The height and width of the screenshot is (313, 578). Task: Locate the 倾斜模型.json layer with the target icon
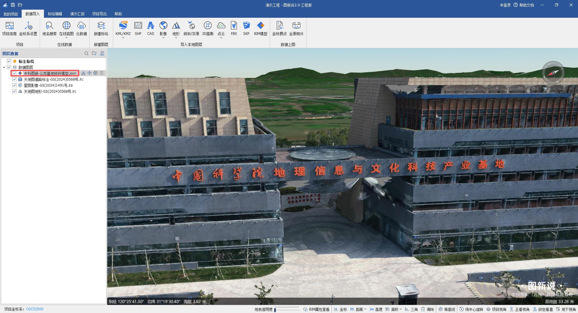coord(95,73)
